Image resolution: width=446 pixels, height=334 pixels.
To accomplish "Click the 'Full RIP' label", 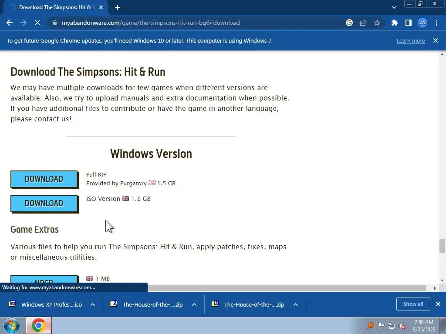I will [x=96, y=174].
